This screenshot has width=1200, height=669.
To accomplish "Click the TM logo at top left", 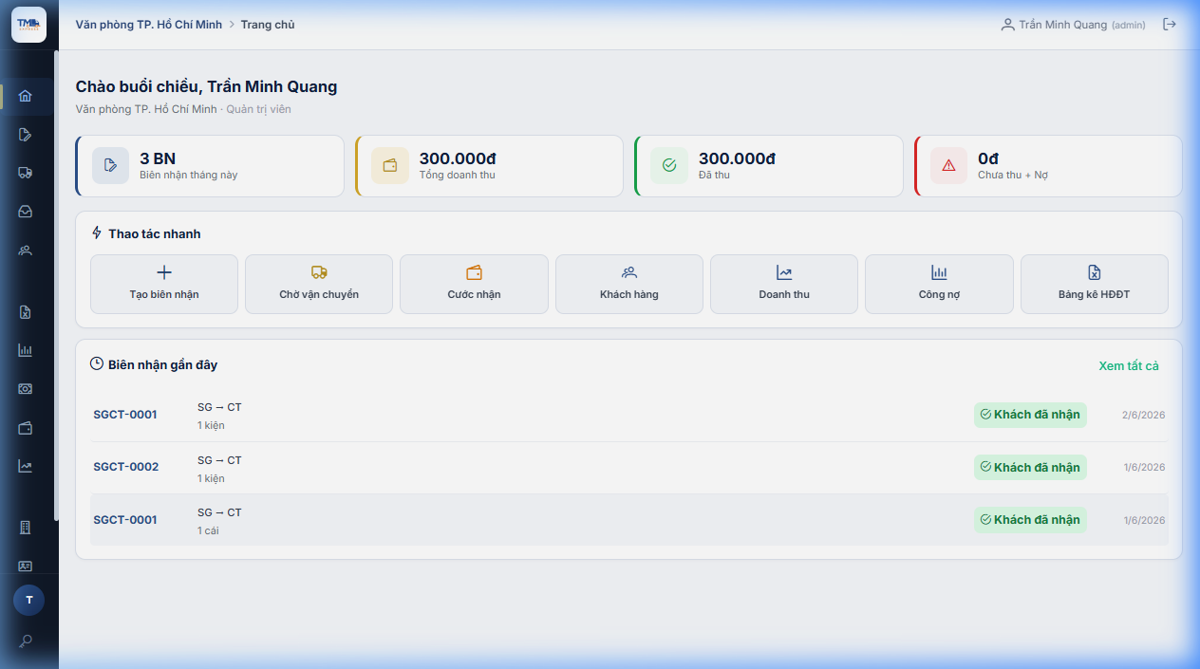I will [28, 25].
